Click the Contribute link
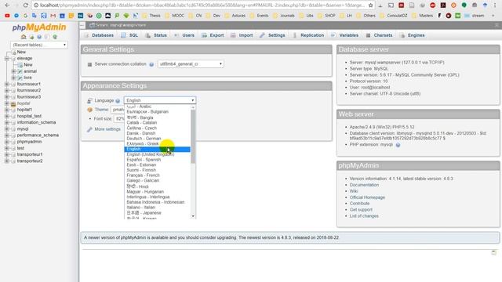The image size is (502, 282). coord(359,204)
